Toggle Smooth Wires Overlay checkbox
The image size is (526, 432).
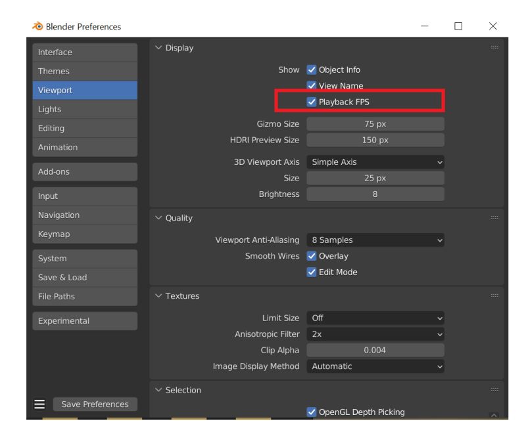312,256
